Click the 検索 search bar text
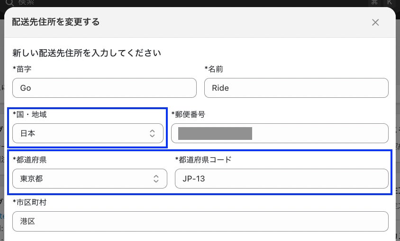This screenshot has width=400, height=241. tap(26, 2)
